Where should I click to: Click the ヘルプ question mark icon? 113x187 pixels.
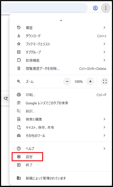click(x=19, y=149)
